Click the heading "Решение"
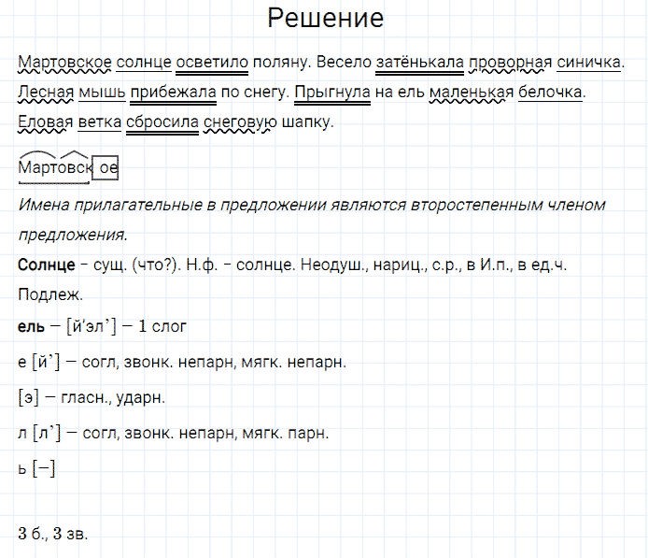The image size is (648, 558). (324, 19)
